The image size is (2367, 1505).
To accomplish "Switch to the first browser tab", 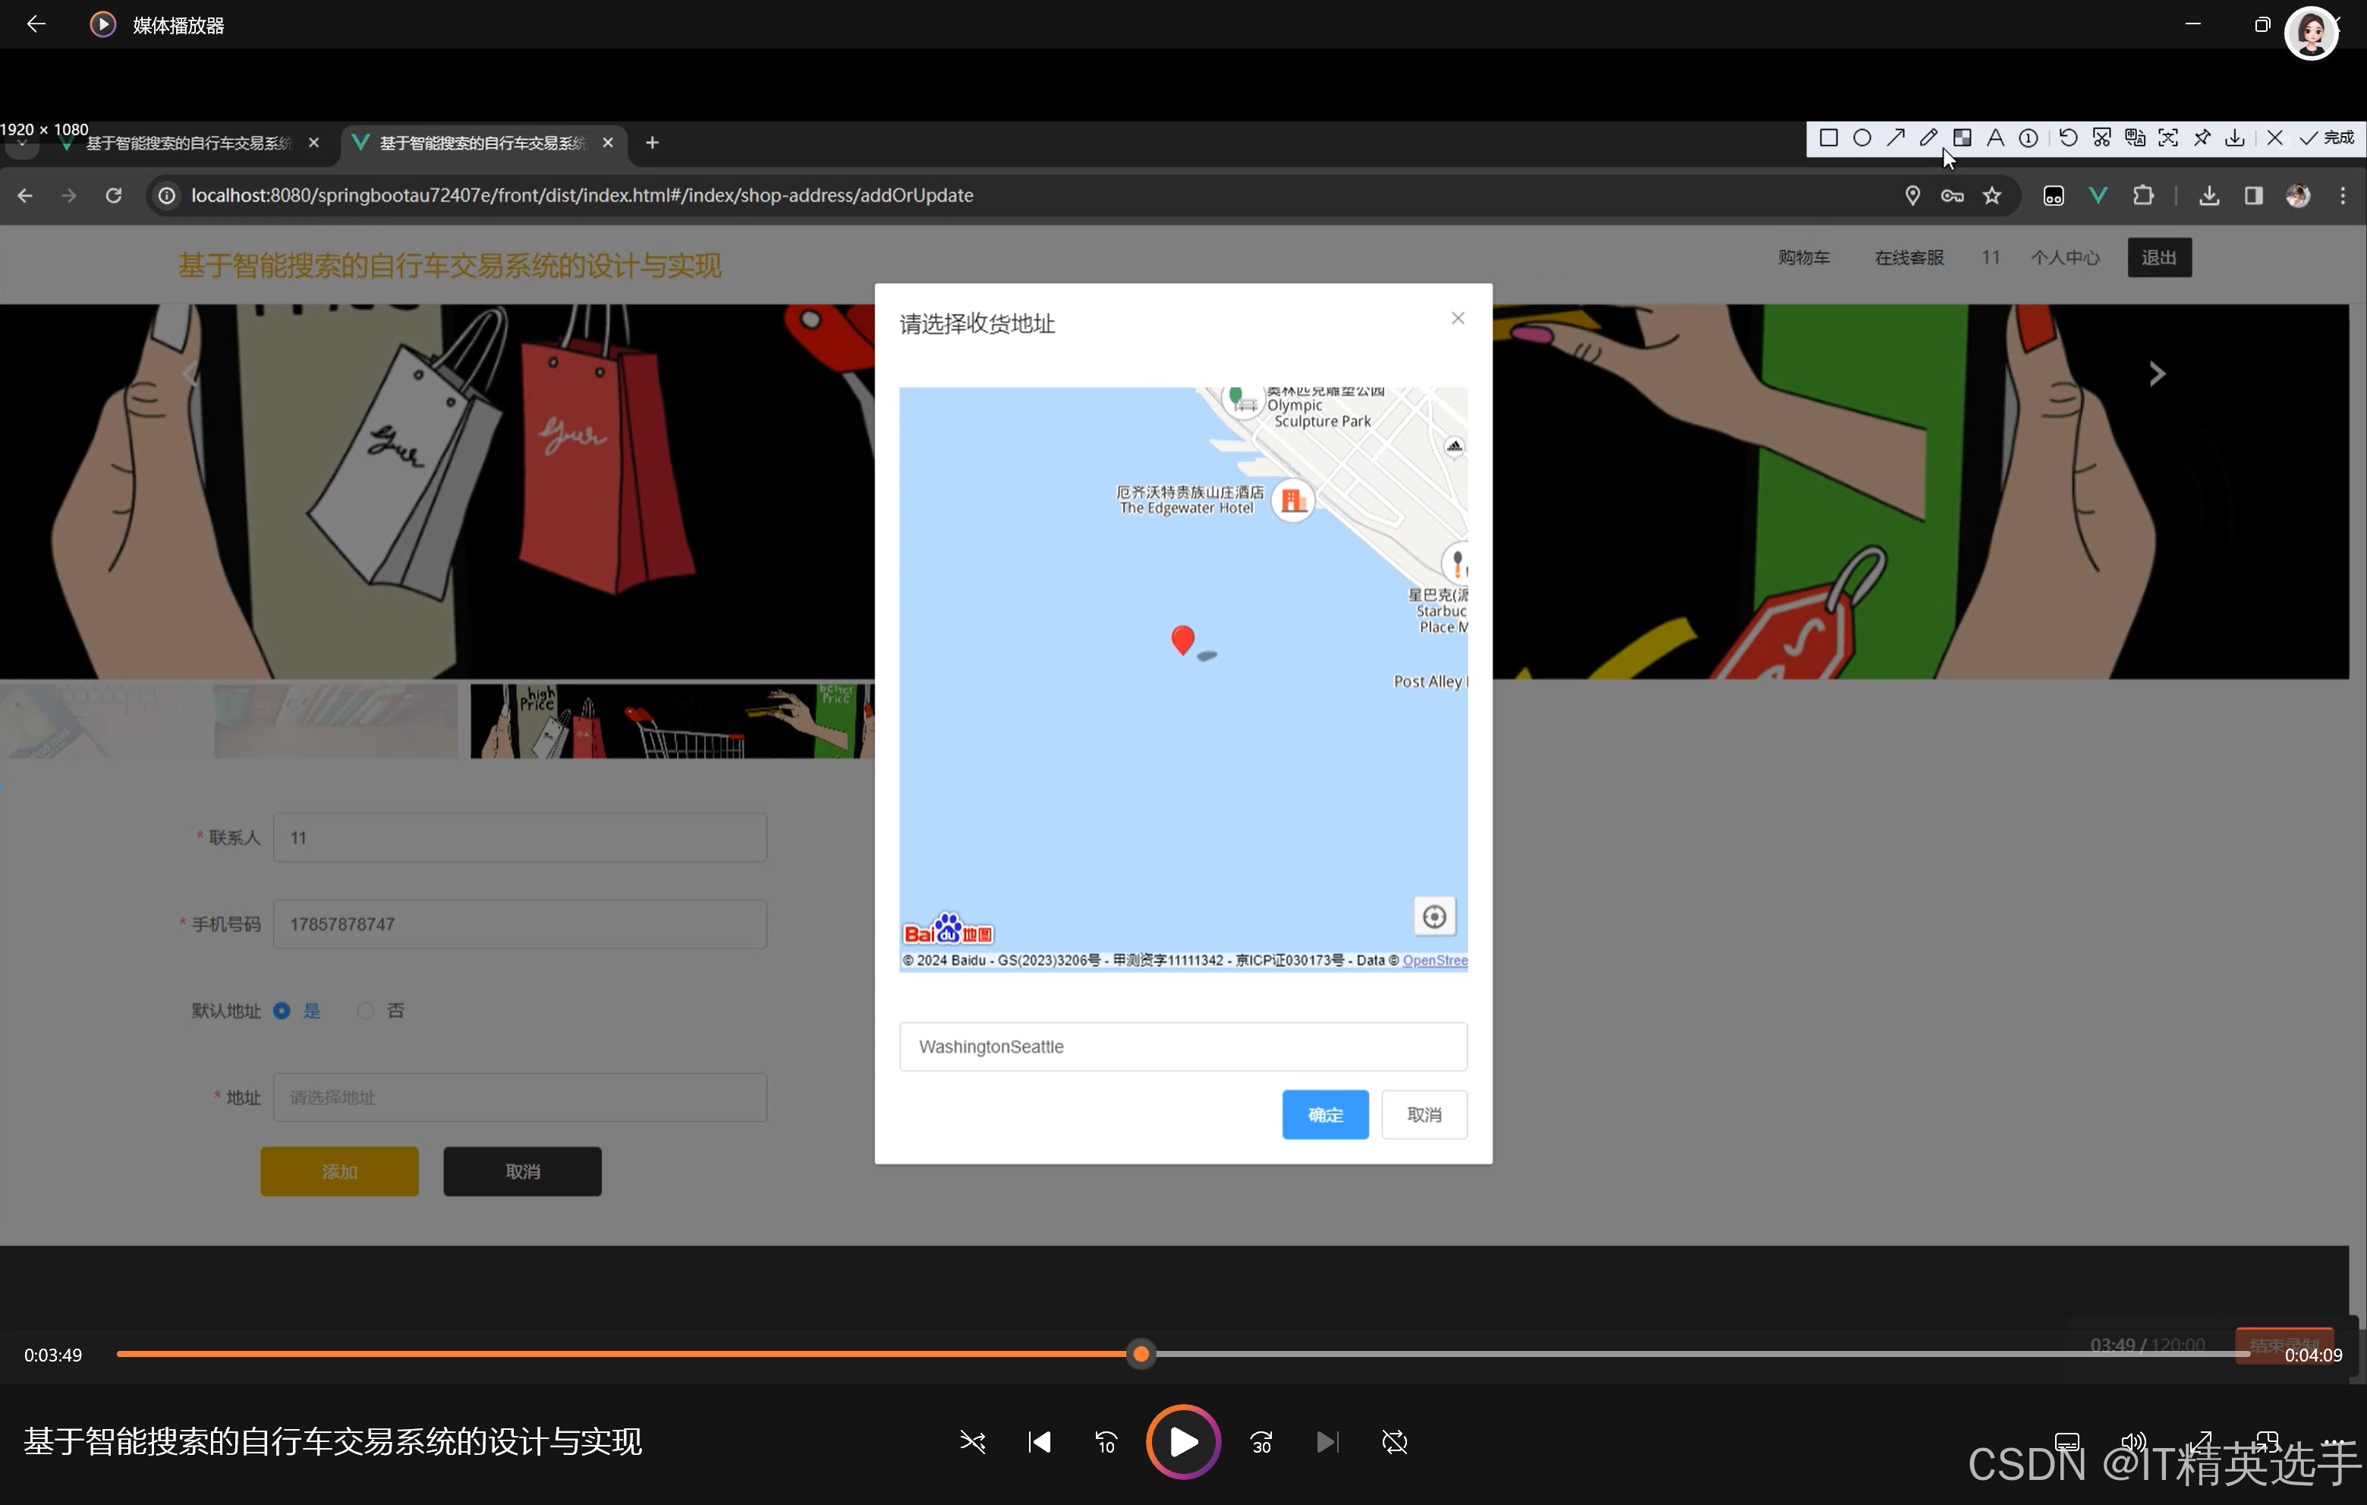I will tap(187, 143).
